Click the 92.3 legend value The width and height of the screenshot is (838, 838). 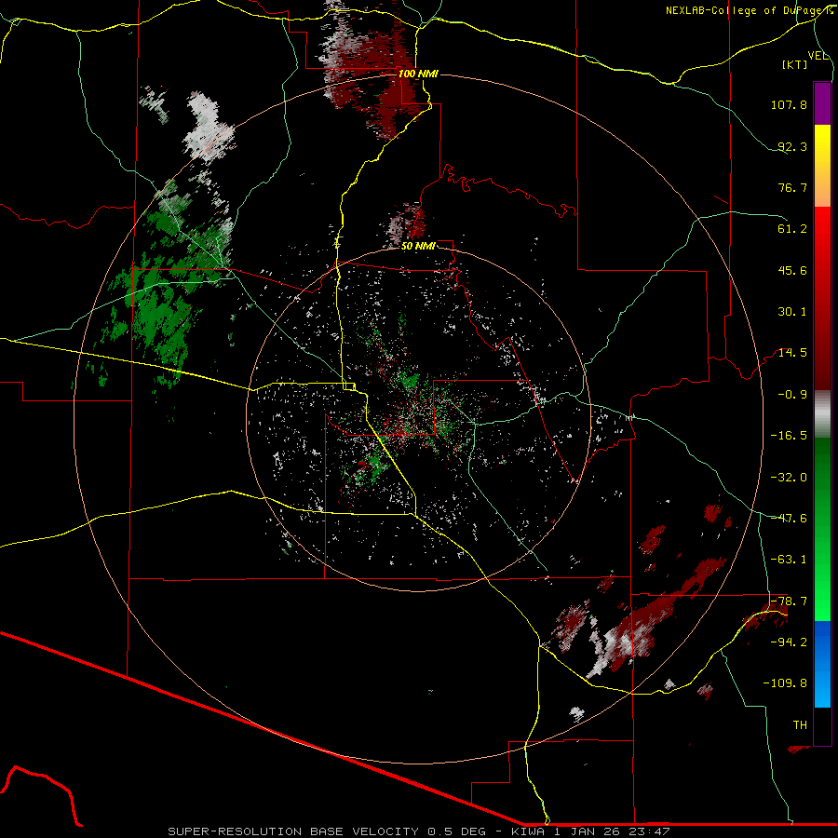(792, 146)
